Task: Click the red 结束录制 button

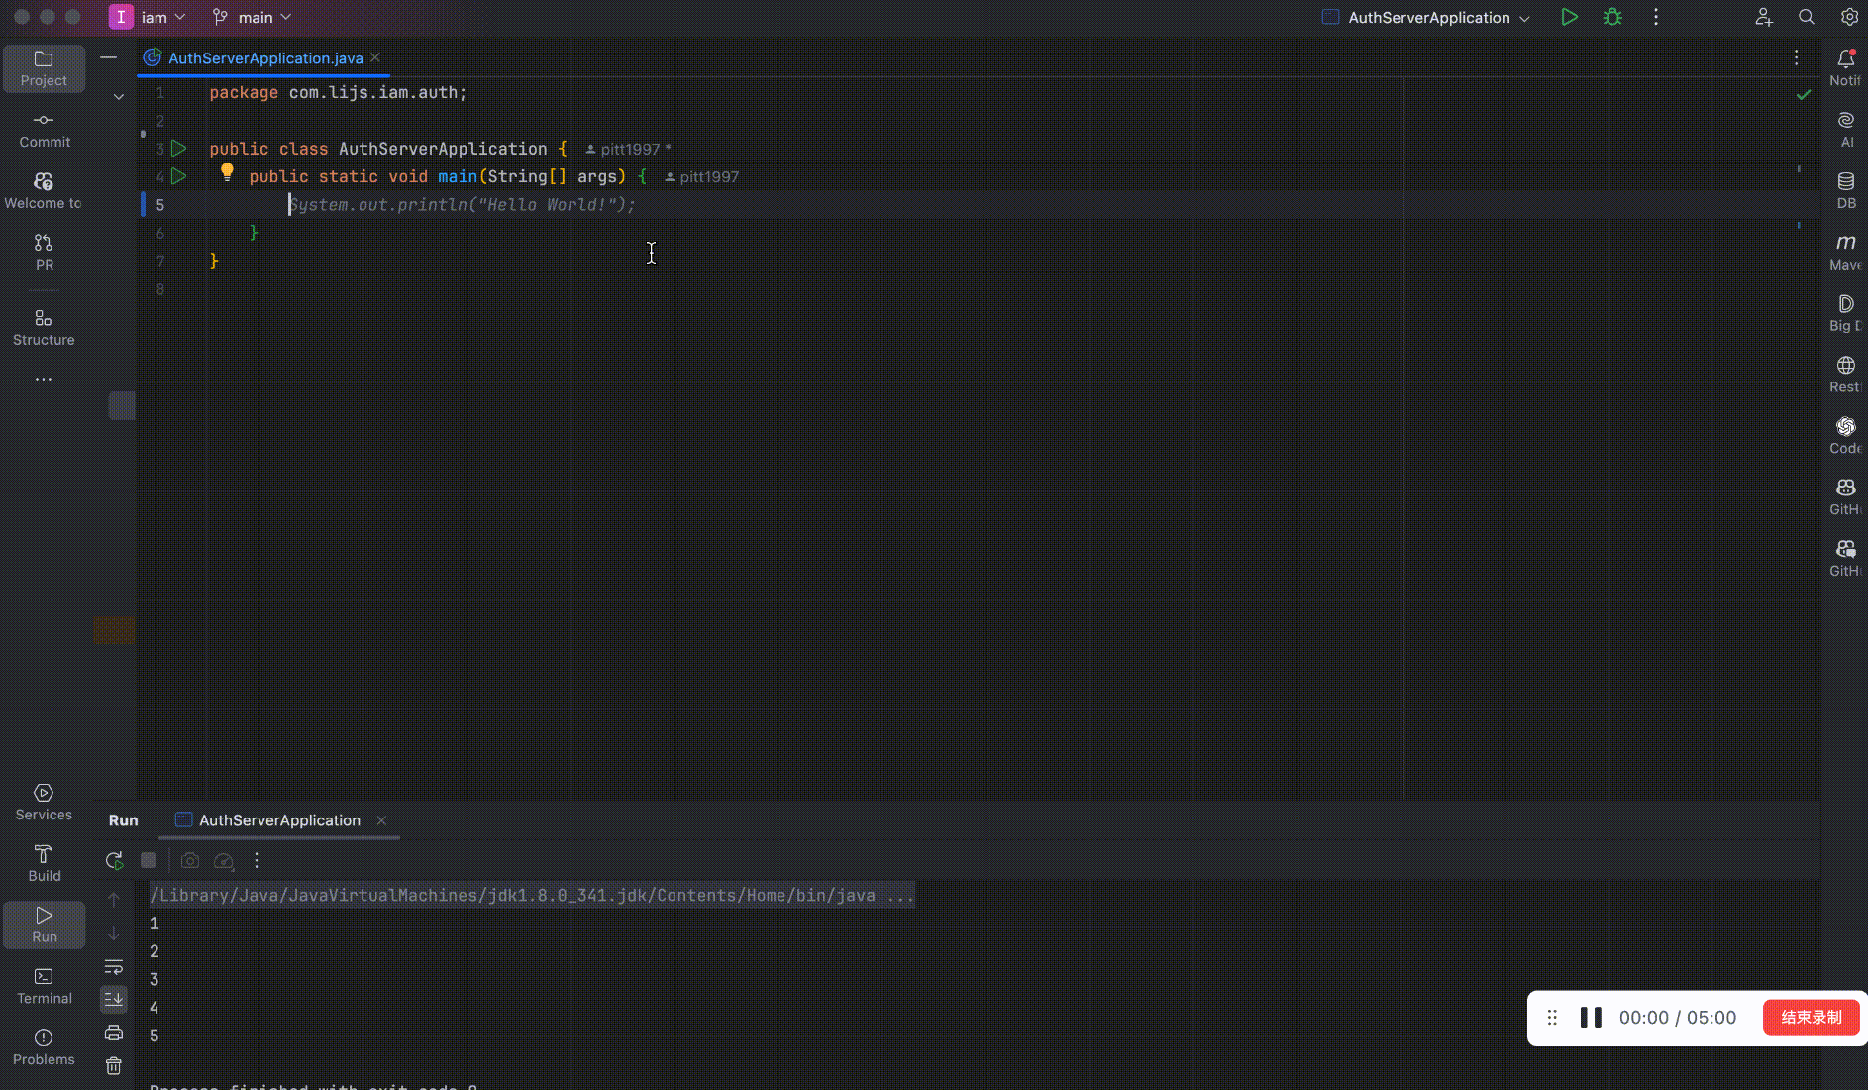Action: tap(1811, 1018)
